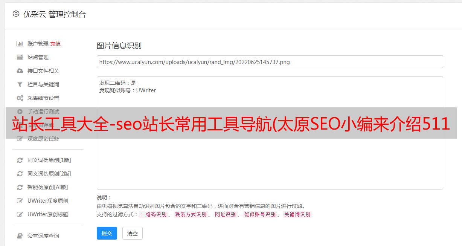The image size is (462, 246).
Task: Click the red 充值 recharge link
Action: click(x=55, y=44)
